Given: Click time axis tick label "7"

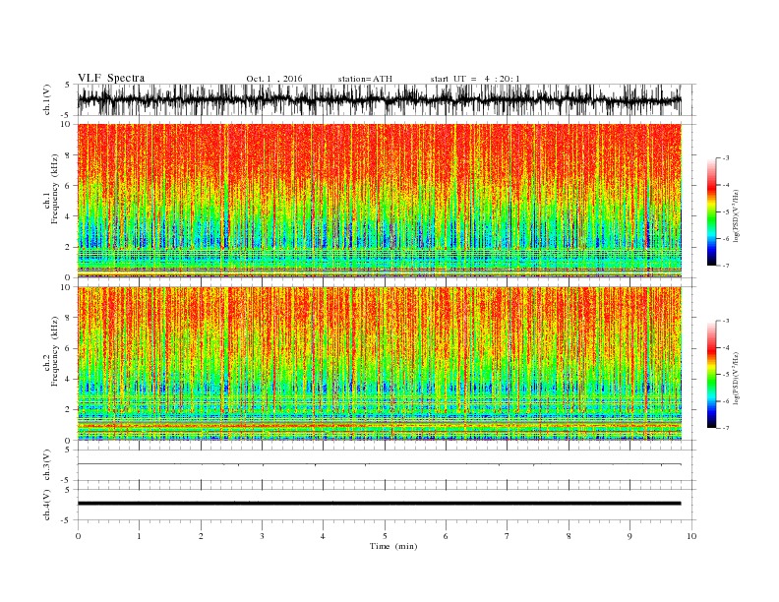Looking at the screenshot, I should tap(508, 536).
